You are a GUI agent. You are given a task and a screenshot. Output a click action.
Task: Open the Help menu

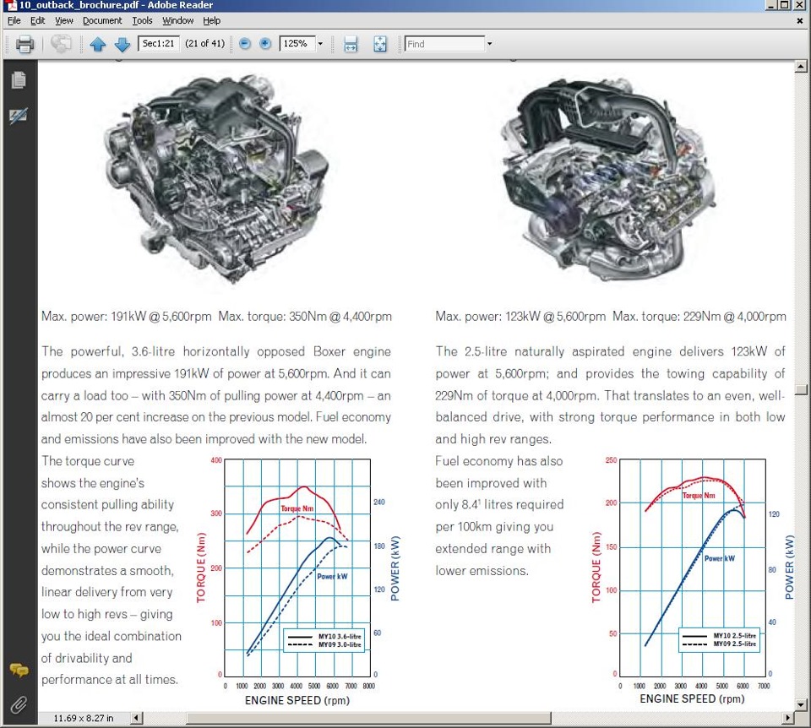[x=211, y=20]
